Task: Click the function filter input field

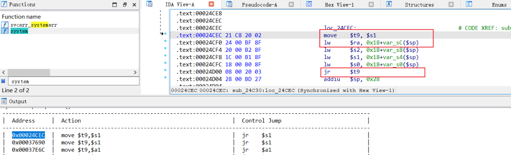Action: [73, 81]
